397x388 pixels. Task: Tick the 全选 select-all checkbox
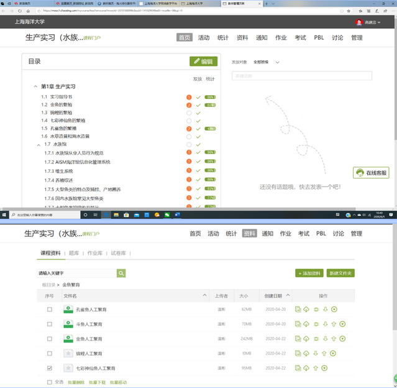coord(50,382)
